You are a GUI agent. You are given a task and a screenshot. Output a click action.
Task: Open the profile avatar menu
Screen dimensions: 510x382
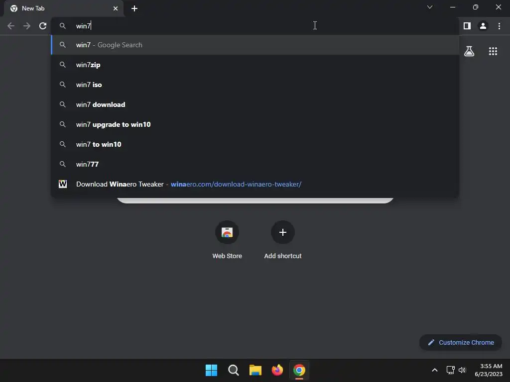(483, 26)
